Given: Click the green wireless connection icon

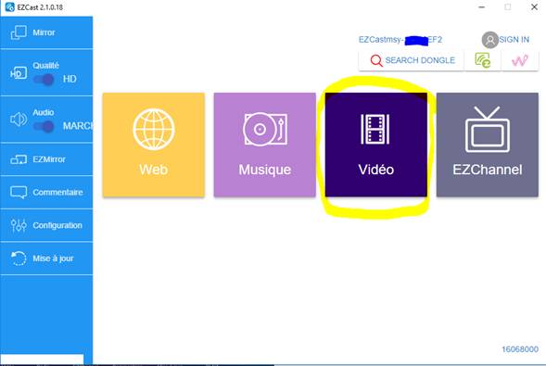Looking at the screenshot, I should pos(483,60).
